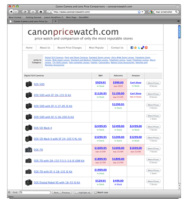The image size is (188, 208).
Task: Click the vertical scrollbar thumb
Action: point(180,32)
